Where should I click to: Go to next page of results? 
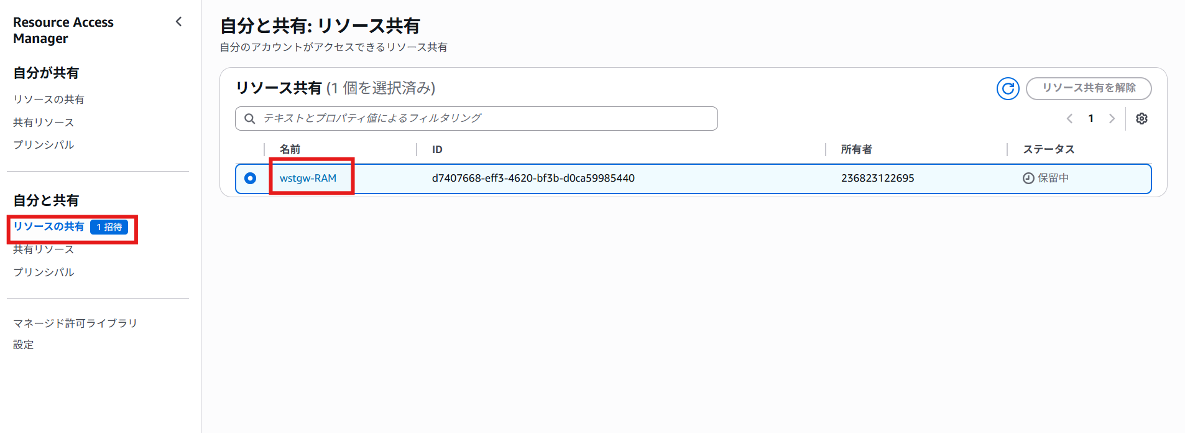pos(1112,118)
